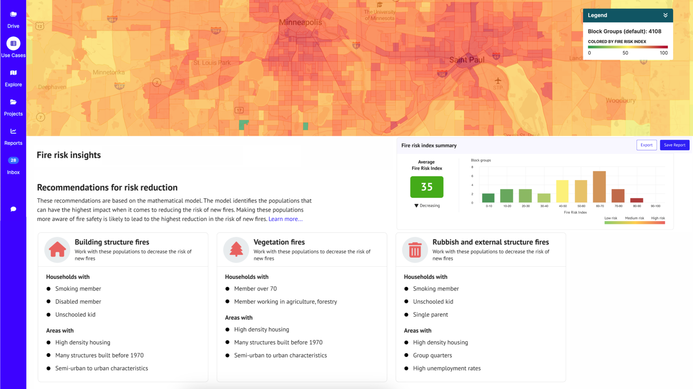Click the Building structure fires house icon

pos(57,249)
